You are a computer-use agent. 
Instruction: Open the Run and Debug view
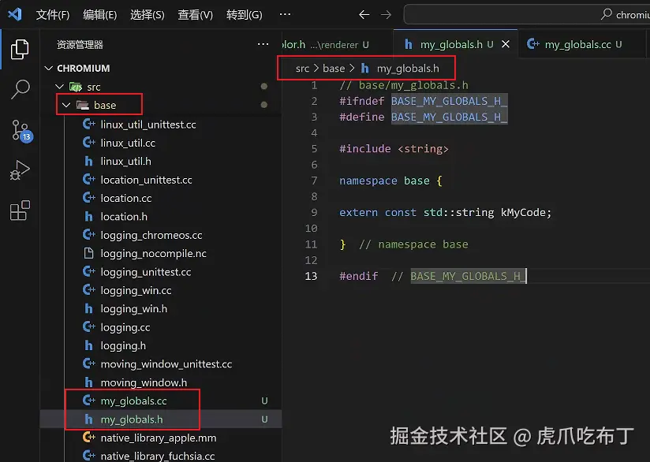click(20, 170)
